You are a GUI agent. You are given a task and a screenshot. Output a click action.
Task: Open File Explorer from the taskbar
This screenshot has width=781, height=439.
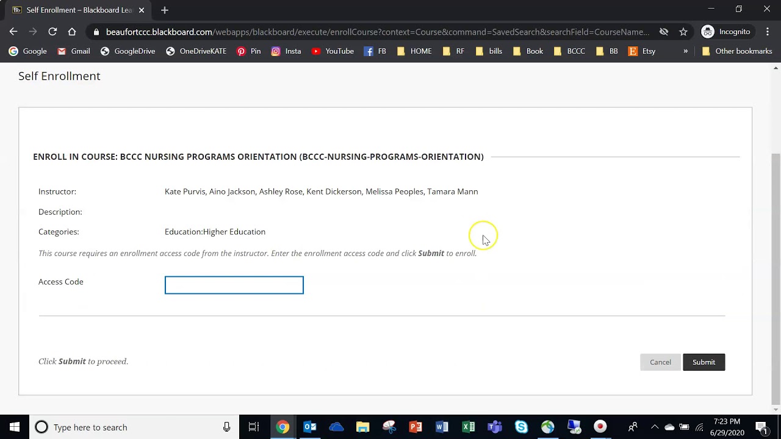coord(362,427)
